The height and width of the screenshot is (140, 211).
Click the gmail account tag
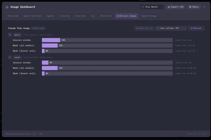[17, 35]
